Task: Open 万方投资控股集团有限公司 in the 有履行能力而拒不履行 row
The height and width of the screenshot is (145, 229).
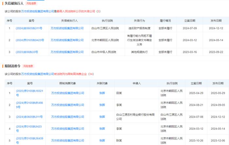Action: coord(67,40)
